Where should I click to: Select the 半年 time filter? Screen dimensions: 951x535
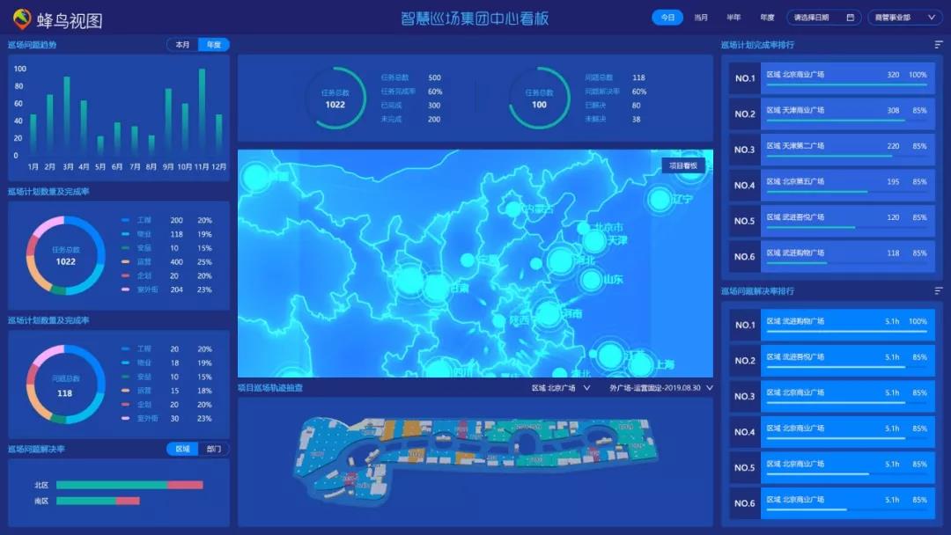(736, 17)
